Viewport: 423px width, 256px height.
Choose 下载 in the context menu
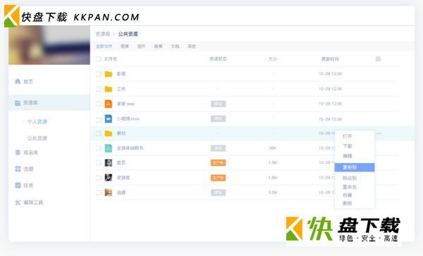coord(347,146)
